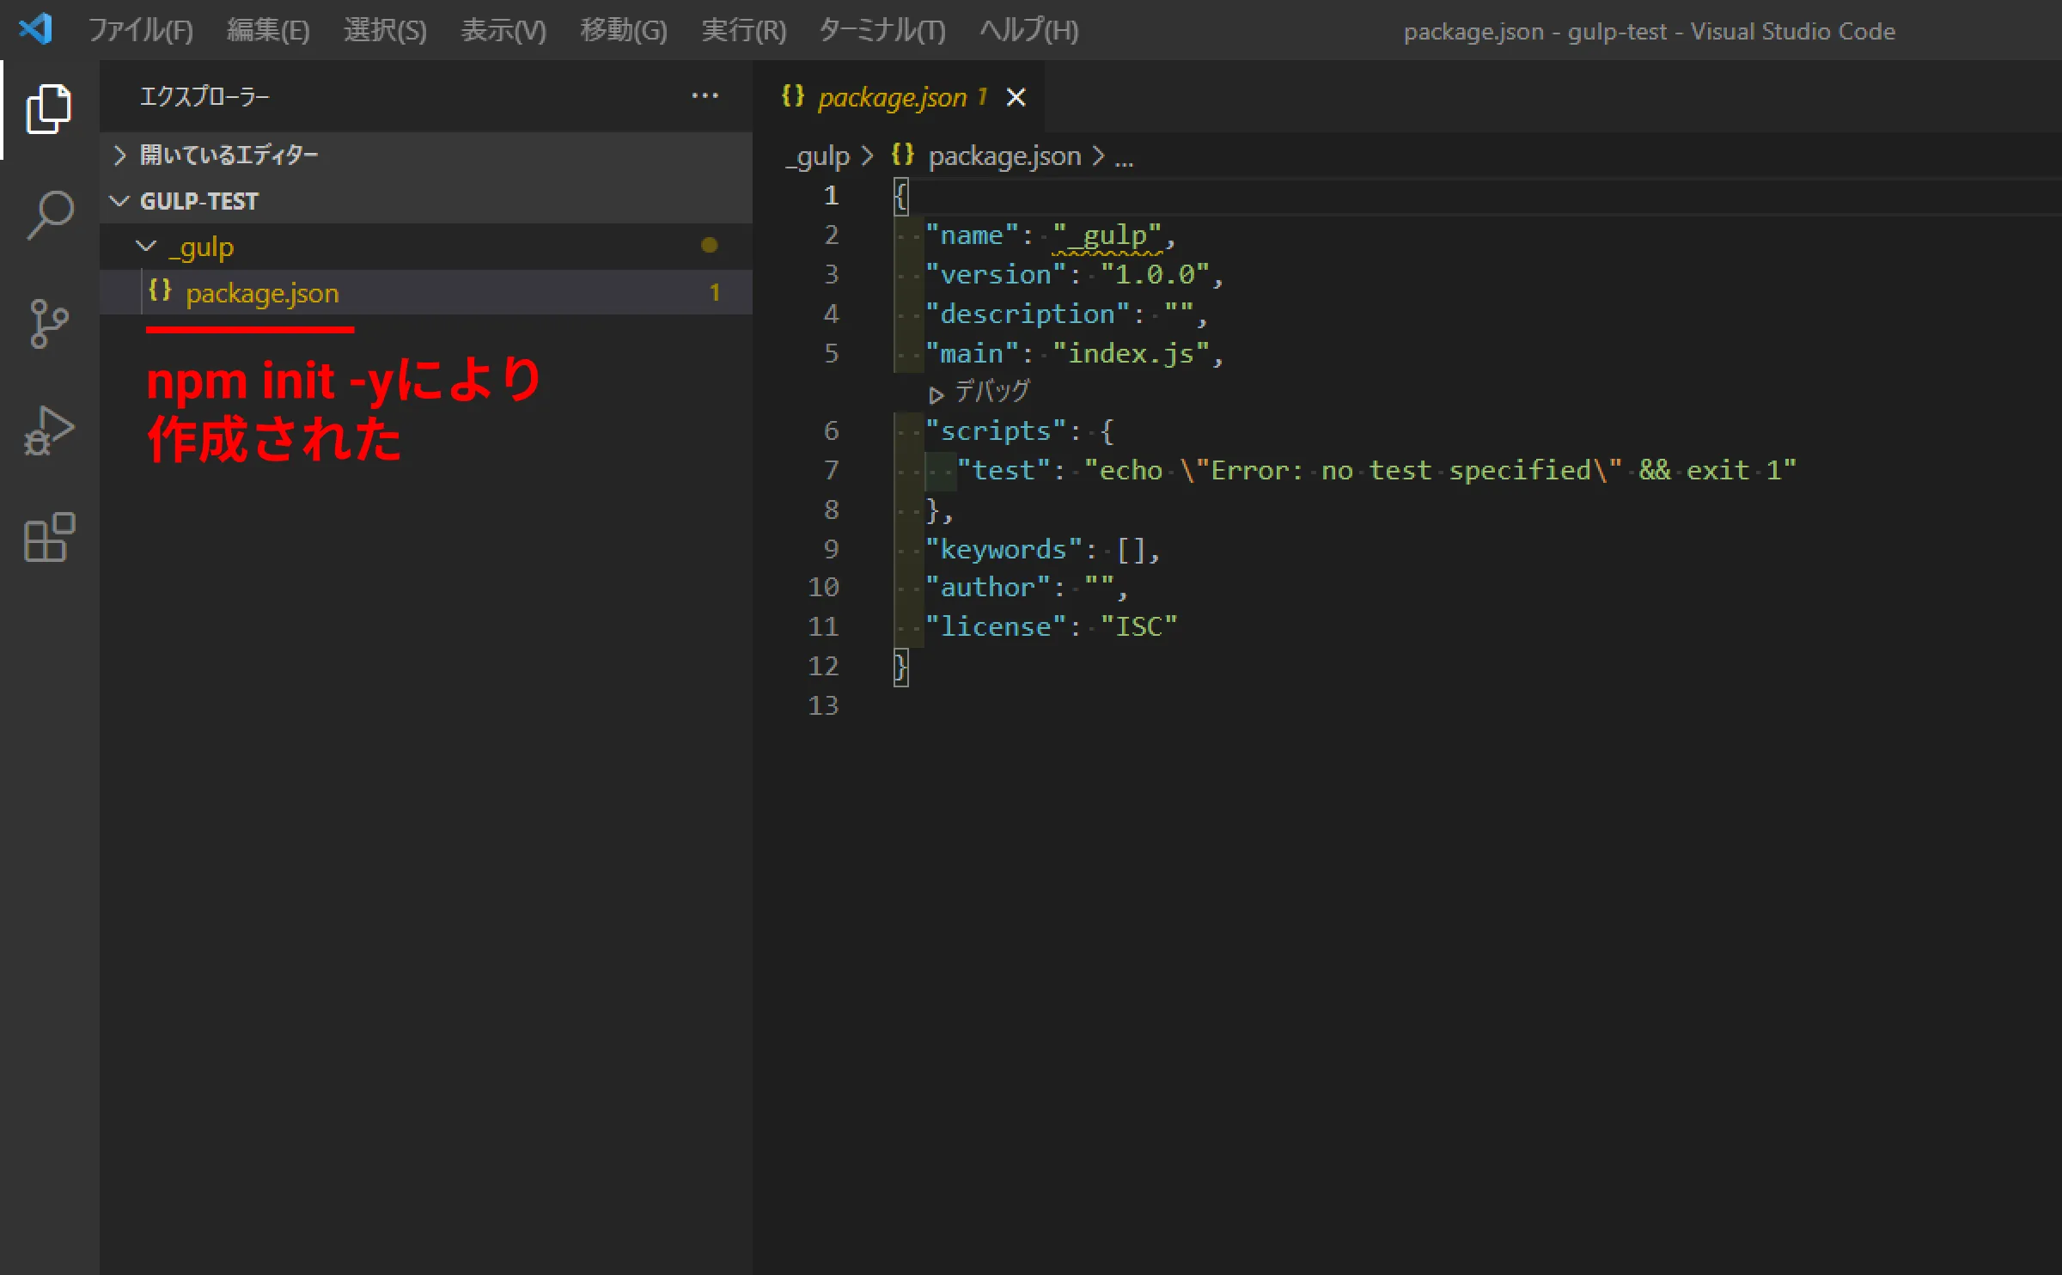Click the デバッグ code lens link

click(x=991, y=392)
